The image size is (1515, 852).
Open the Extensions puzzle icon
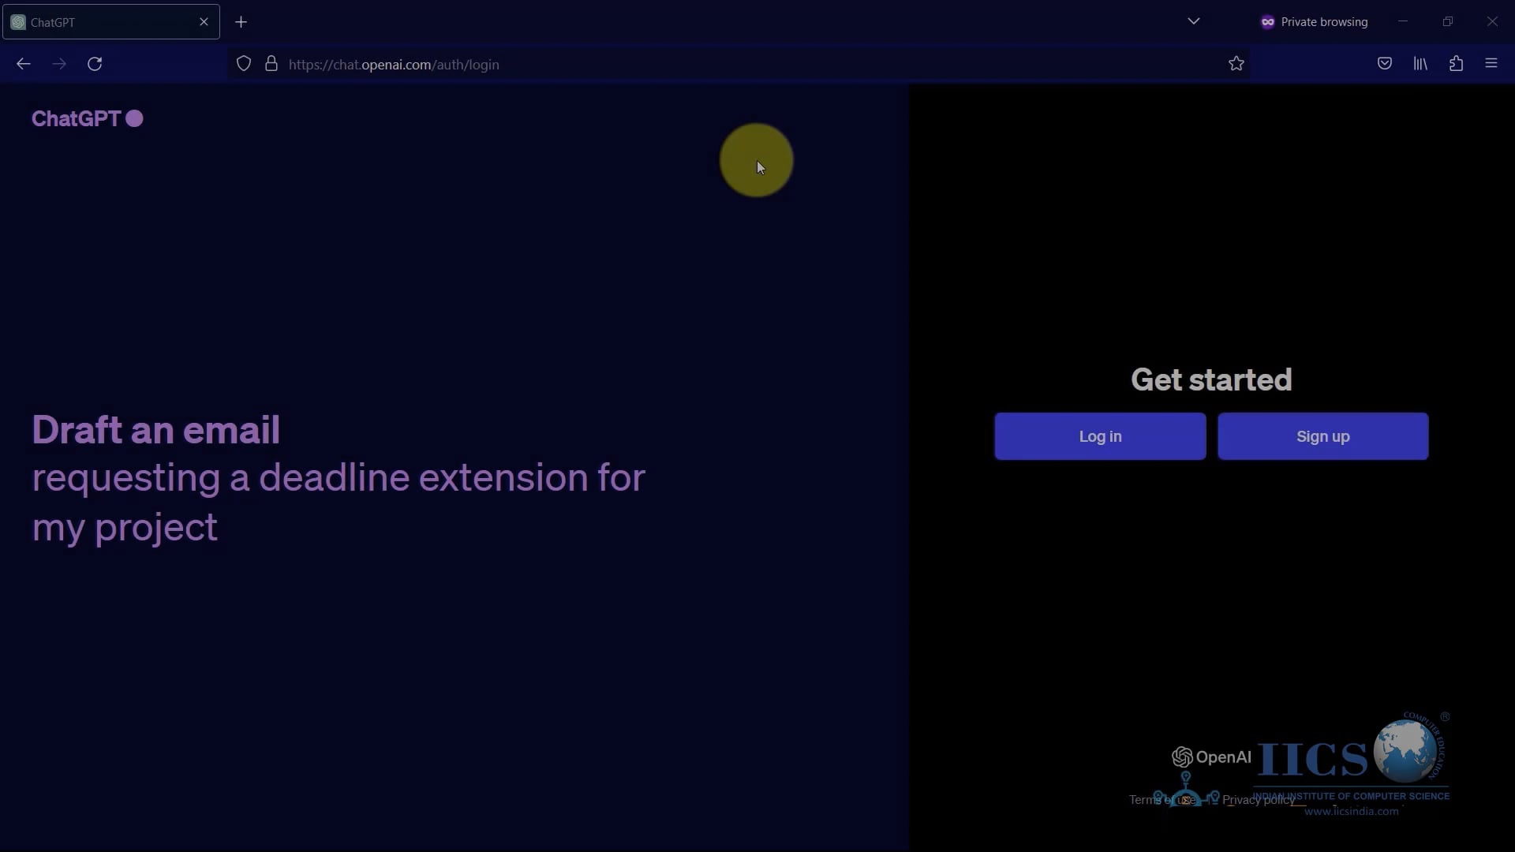click(x=1457, y=64)
